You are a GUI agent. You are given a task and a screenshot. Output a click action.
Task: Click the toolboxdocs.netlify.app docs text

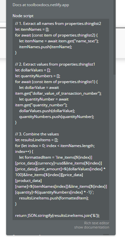tap(41, 5)
